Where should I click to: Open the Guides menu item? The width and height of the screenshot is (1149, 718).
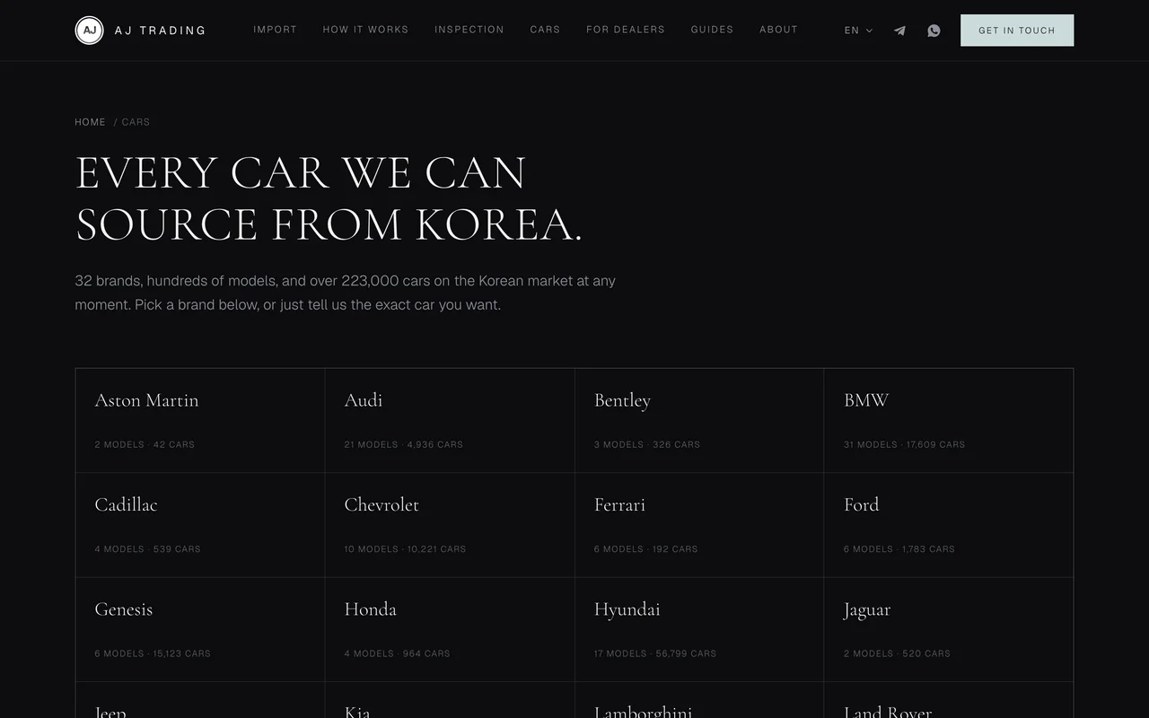click(x=712, y=30)
